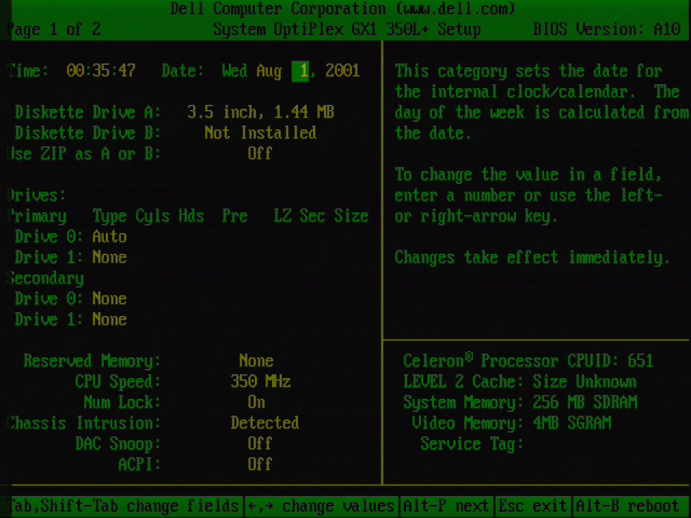
Task: Click the "DAC Snoop:" label
Action: click(118, 444)
